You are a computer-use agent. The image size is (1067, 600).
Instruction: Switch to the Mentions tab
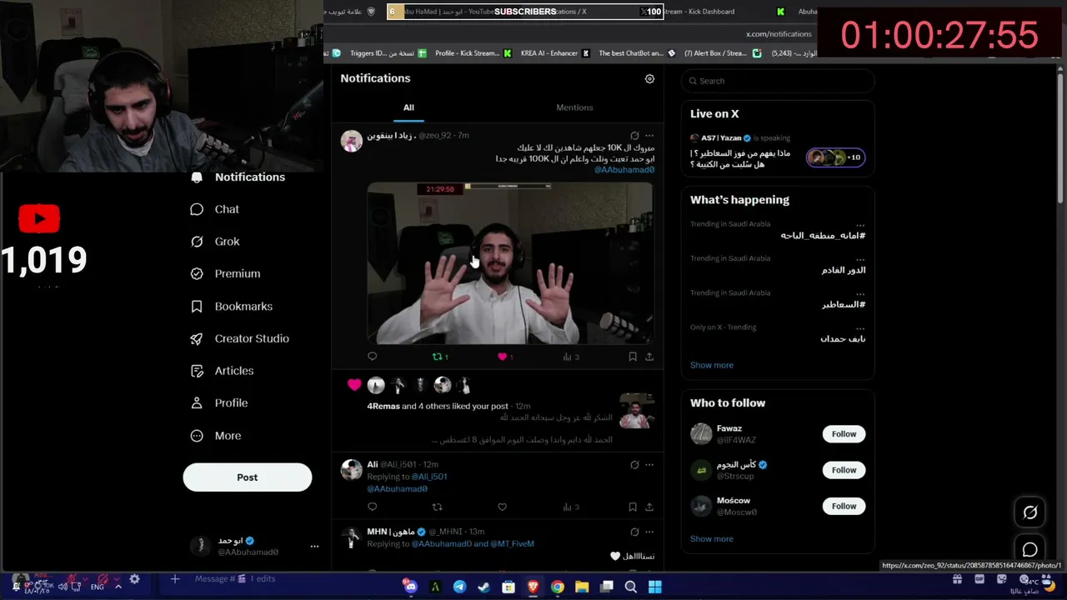574,107
